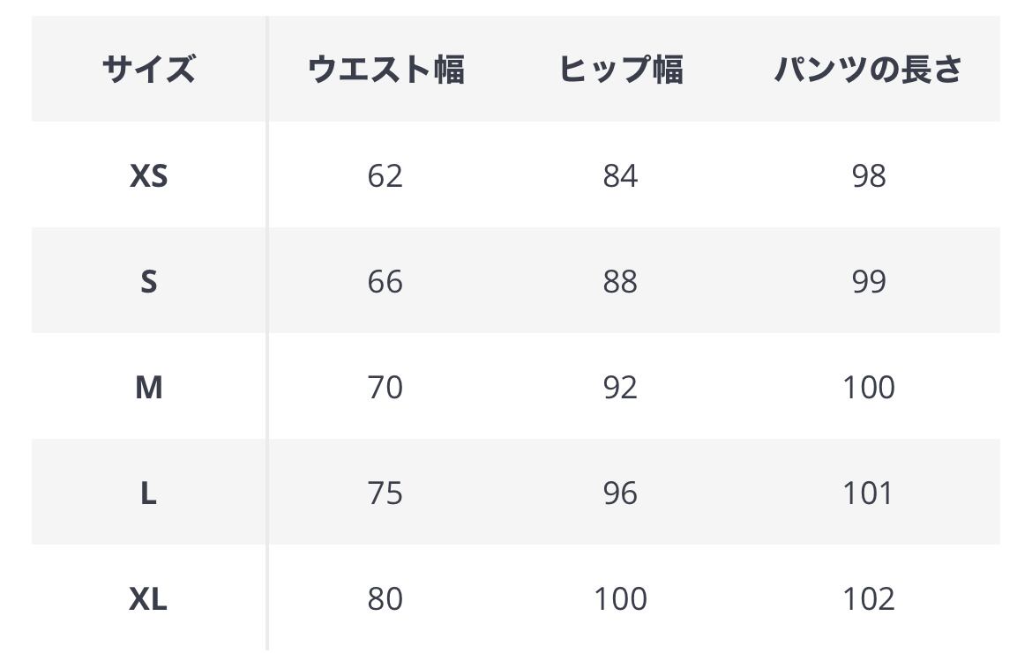
Task: Select S waist width value 66
Action: 385,282
